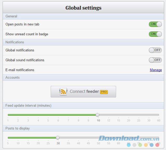Viewport: 166px width, 150px height.
Task: Disable Show unread count in badge
Action: tap(155, 34)
